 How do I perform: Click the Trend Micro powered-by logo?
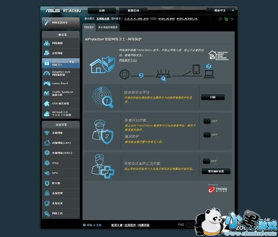click(218, 189)
